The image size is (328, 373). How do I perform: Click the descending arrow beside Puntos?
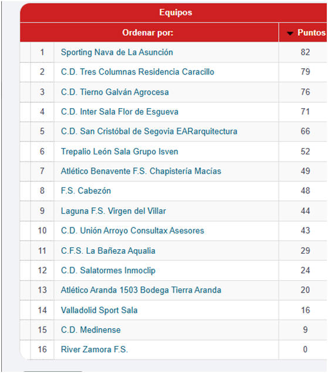[290, 33]
